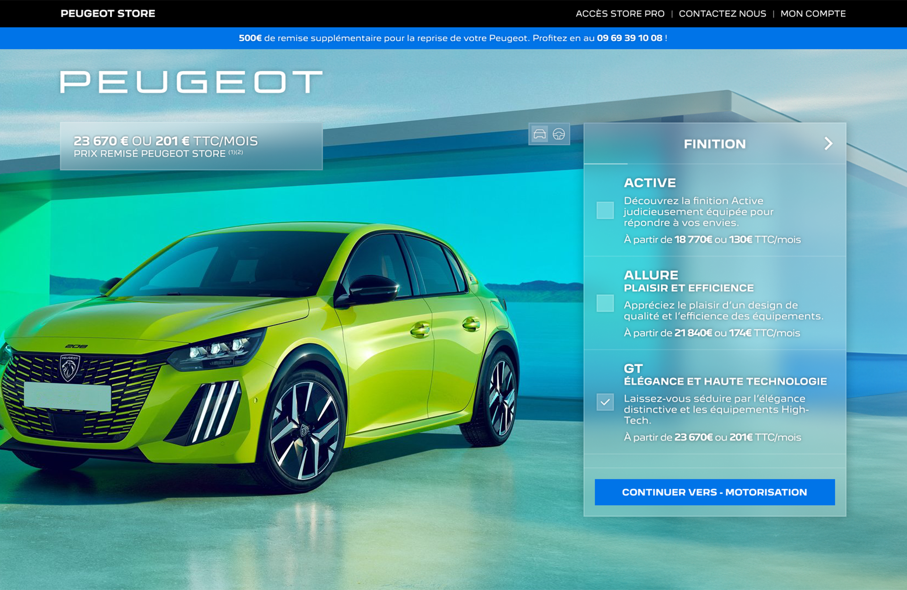907x590 pixels.
Task: Open Contactez Nous in top bar
Action: (x=722, y=14)
